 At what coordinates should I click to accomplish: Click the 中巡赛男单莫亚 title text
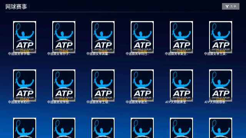pos(176,54)
